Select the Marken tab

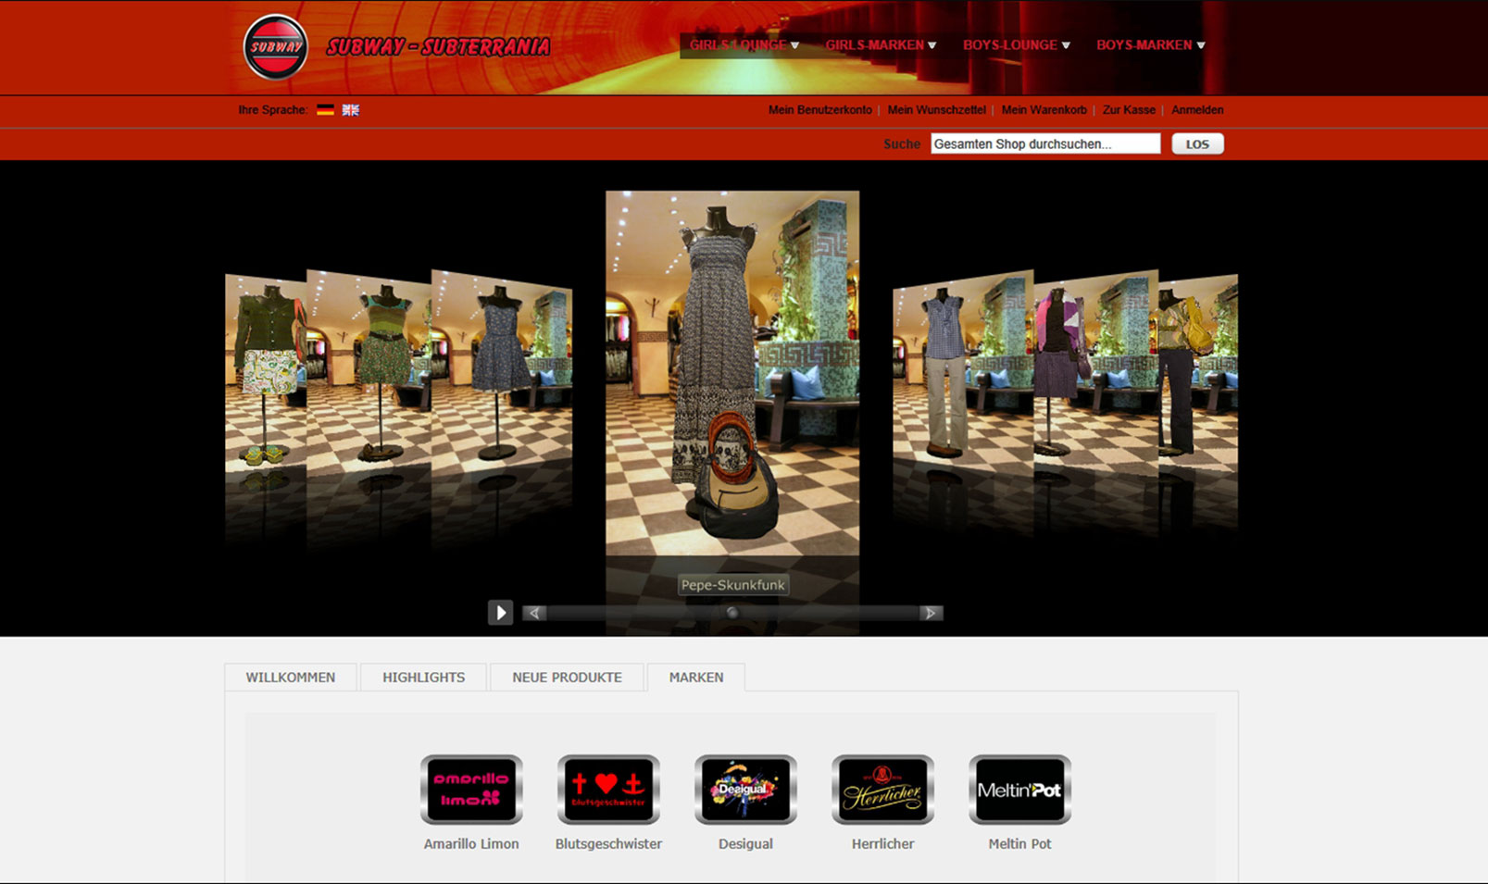[x=696, y=677]
